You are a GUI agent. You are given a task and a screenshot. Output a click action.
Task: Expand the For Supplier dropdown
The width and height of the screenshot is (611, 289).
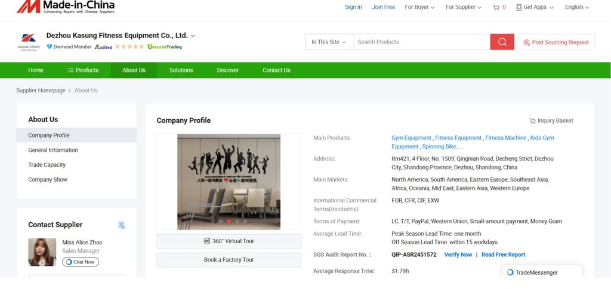[x=464, y=7]
